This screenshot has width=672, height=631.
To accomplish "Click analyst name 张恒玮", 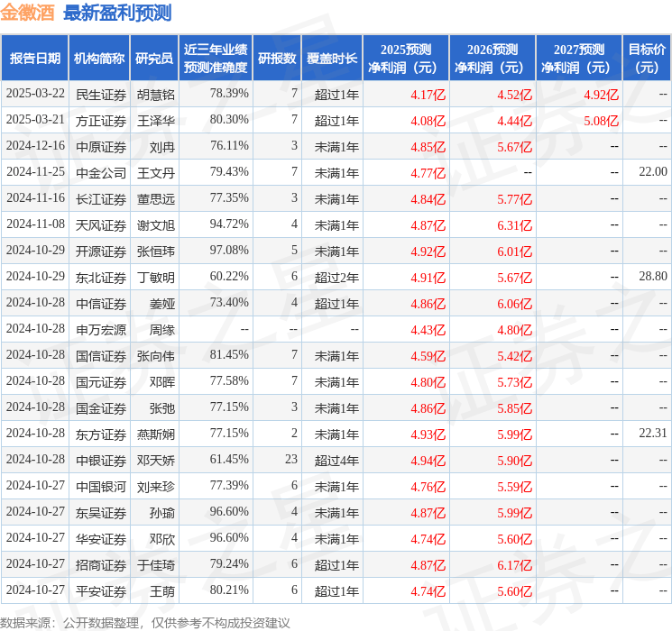I will point(155,251).
